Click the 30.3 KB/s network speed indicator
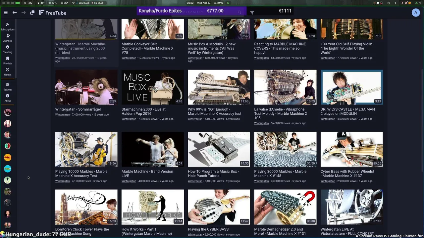The width and height of the screenshot is (424, 238). coord(83,3)
